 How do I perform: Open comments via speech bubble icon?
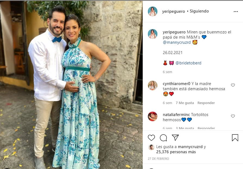[x=163, y=138]
